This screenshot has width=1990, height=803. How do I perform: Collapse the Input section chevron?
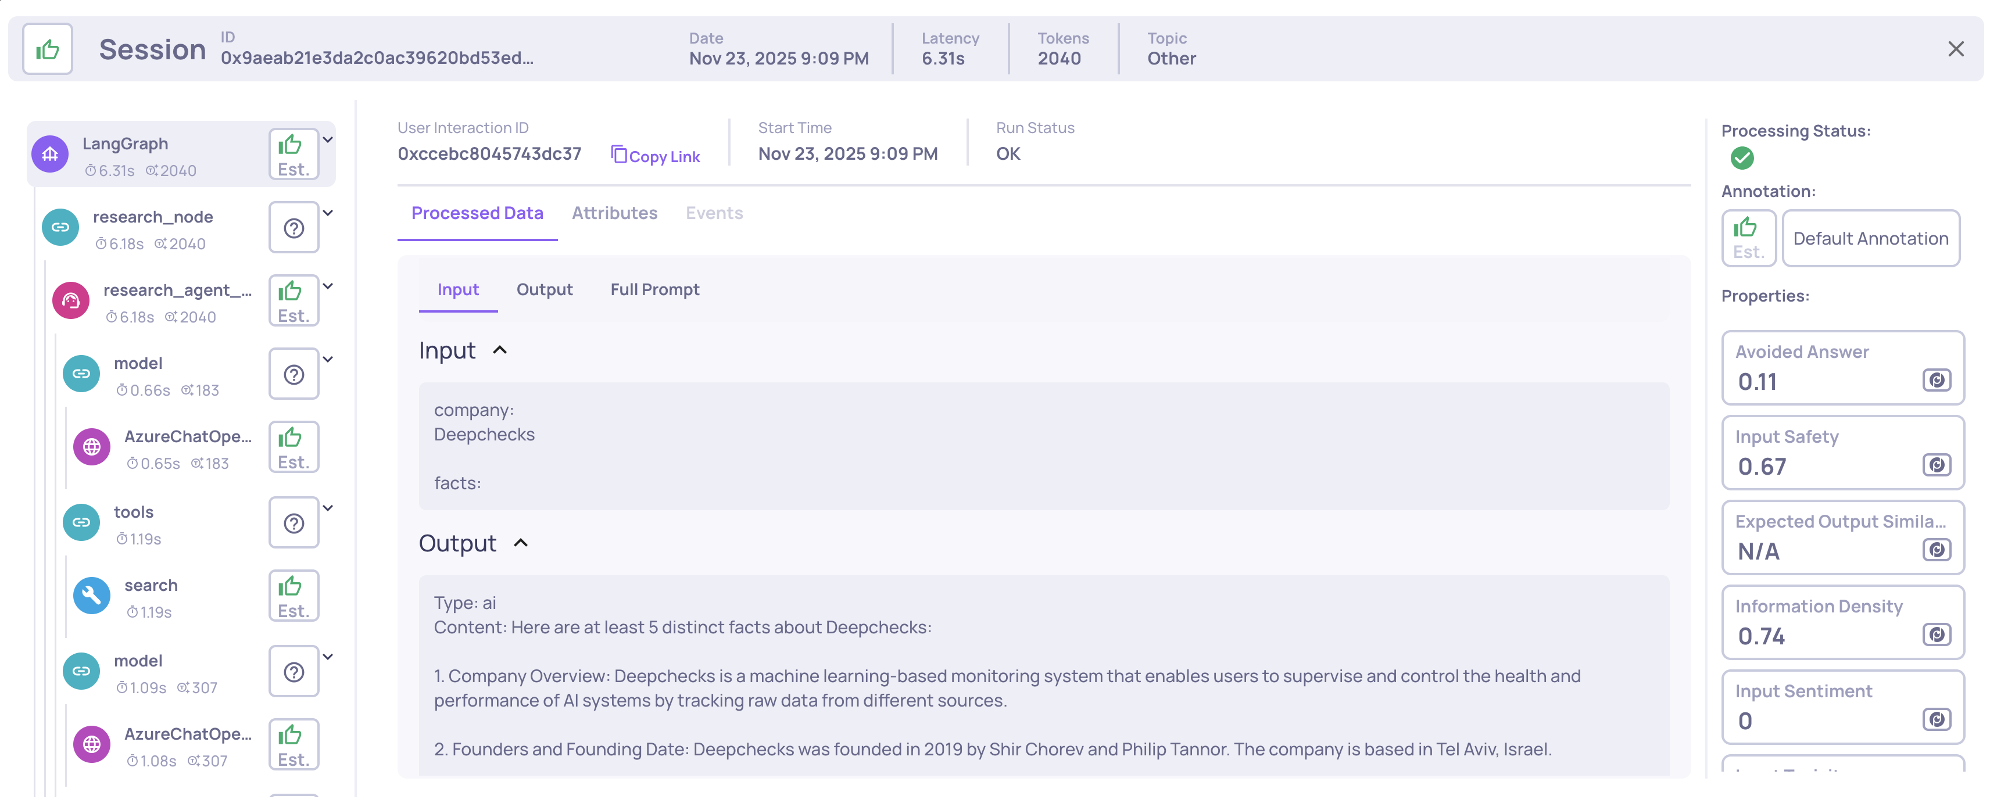point(500,350)
